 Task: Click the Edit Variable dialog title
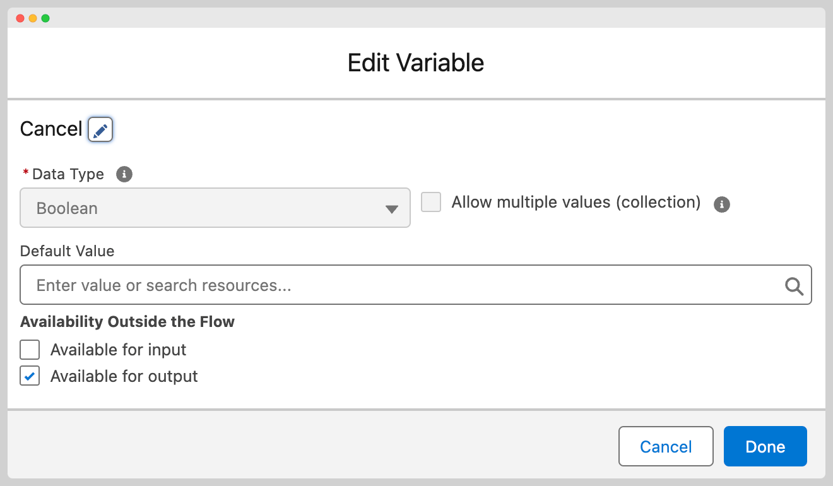(x=416, y=63)
